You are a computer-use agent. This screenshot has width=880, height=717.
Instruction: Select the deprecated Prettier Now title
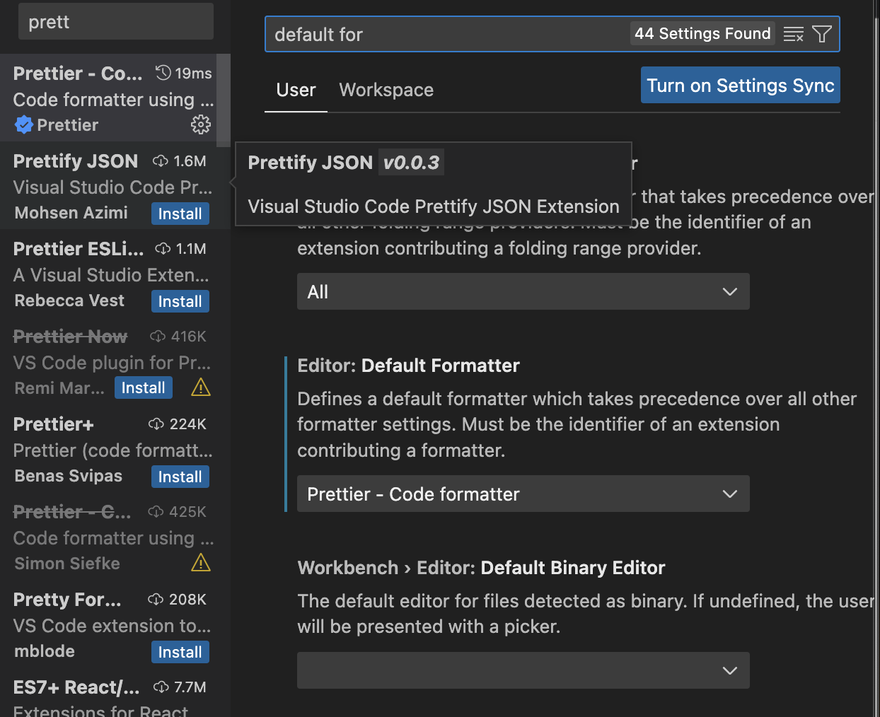point(70,337)
